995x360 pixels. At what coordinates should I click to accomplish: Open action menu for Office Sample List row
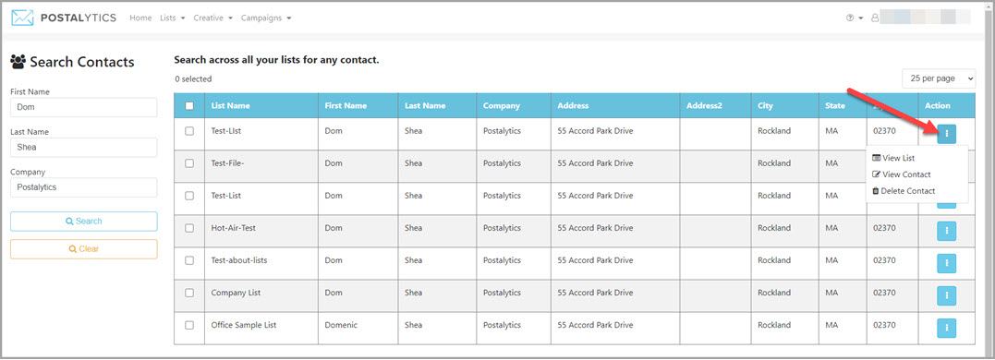point(946,328)
